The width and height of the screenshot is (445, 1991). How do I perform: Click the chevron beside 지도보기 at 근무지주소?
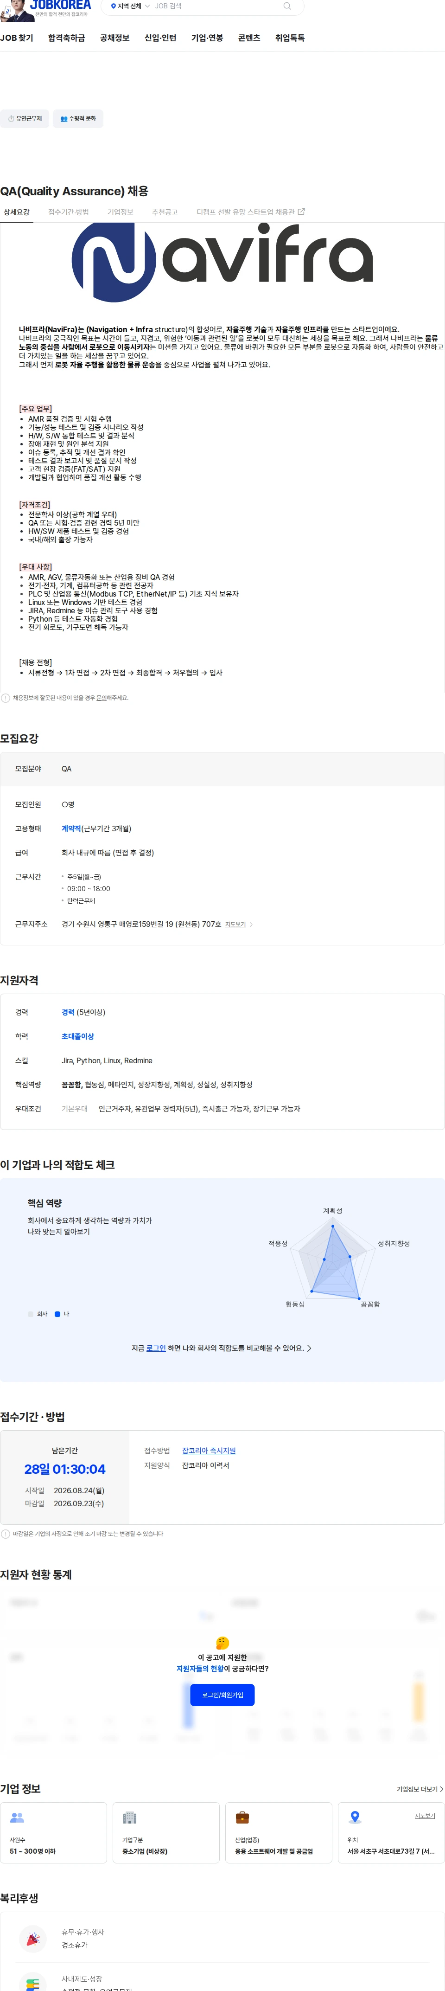click(x=251, y=925)
